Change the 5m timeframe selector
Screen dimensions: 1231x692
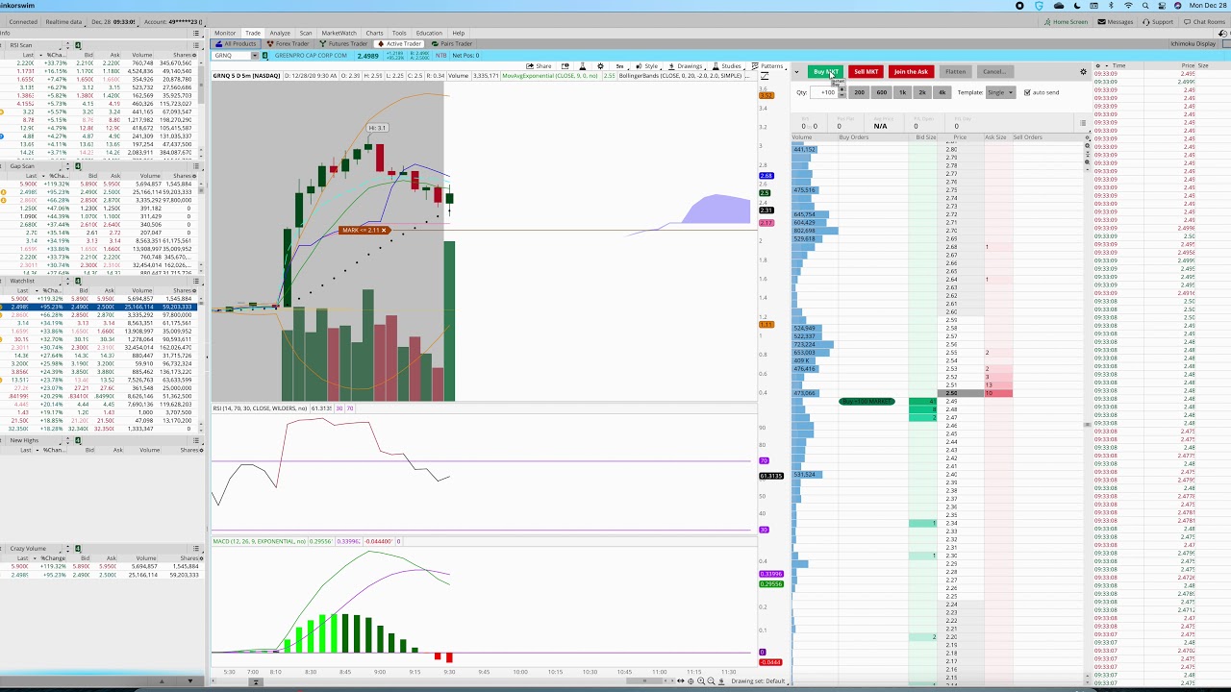620,66
